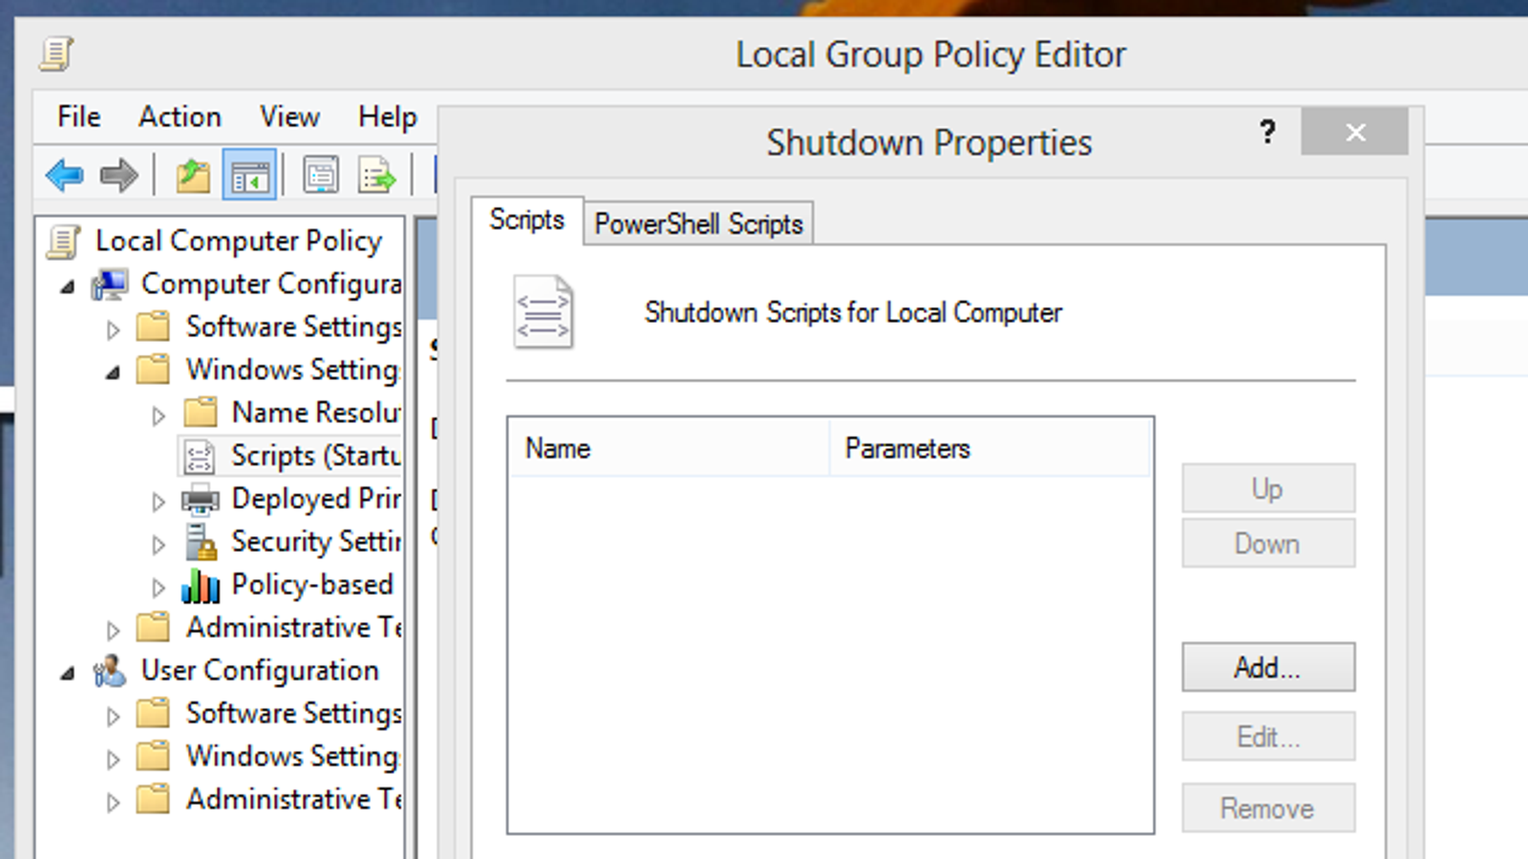Select the Security Settings label

[315, 542]
